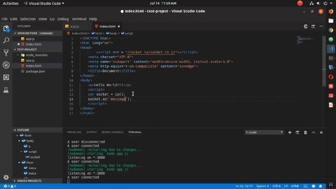
Task: Open the Extensions view
Action: (6, 77)
